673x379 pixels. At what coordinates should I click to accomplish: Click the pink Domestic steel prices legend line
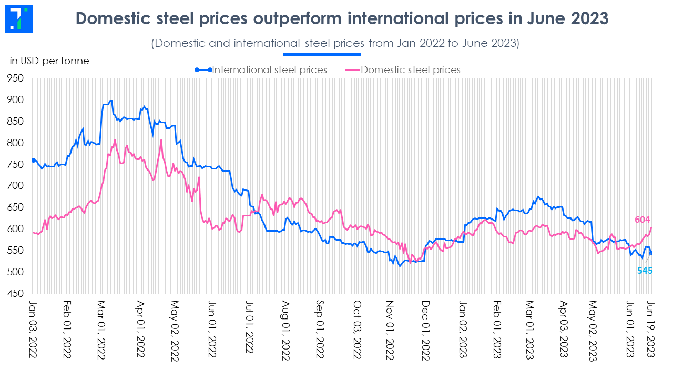click(x=351, y=69)
